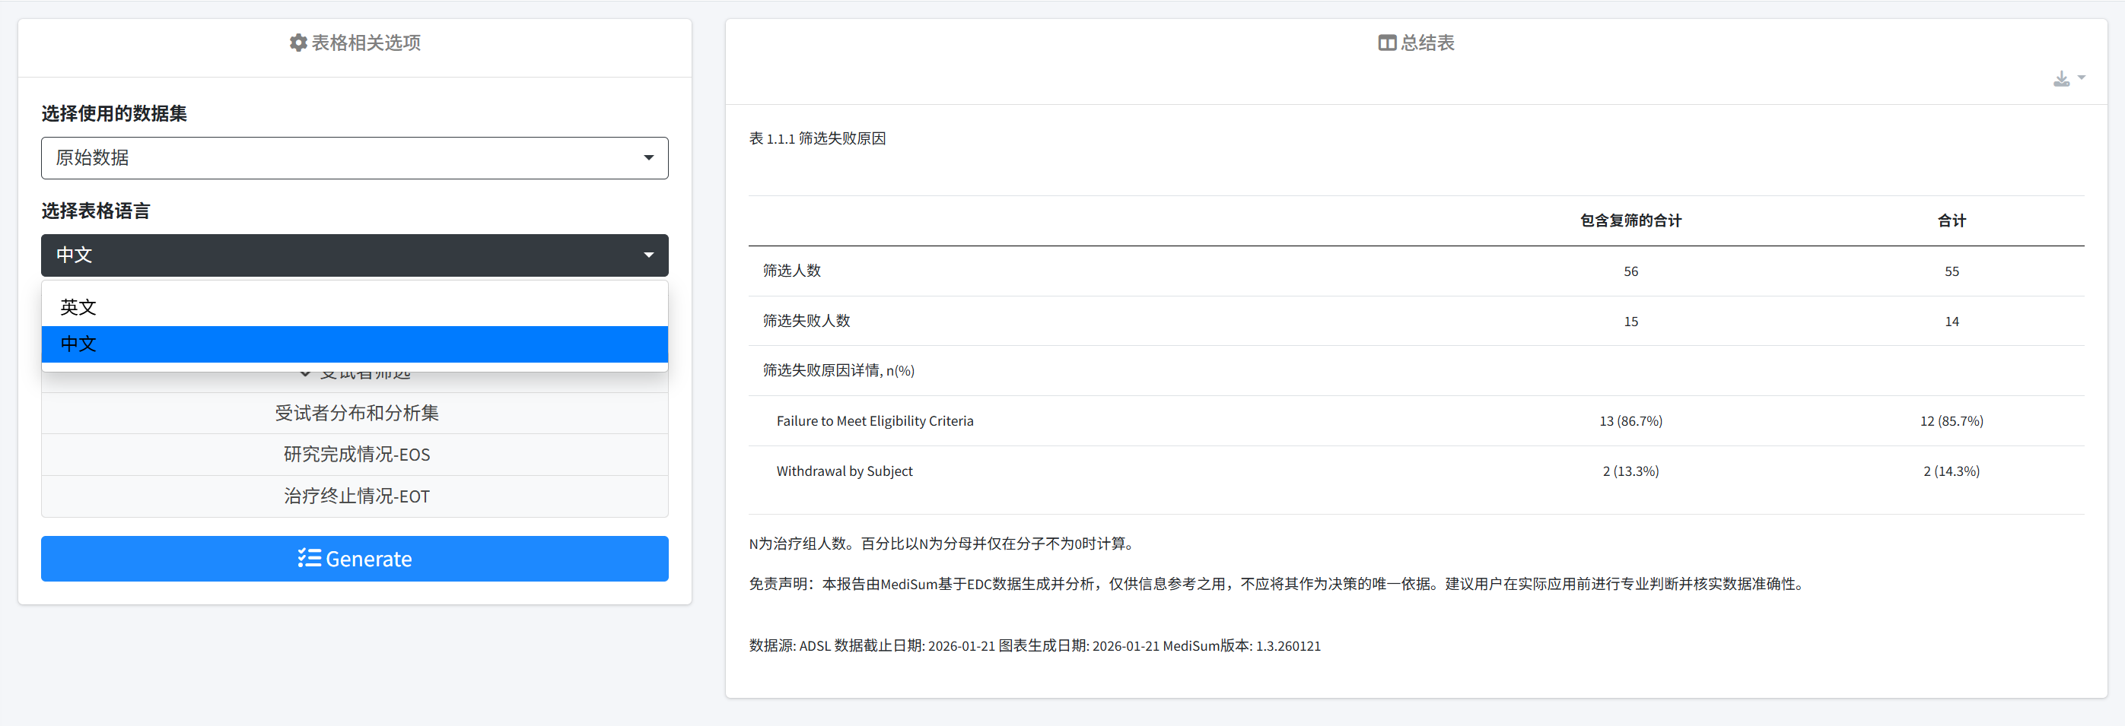Screen dimensions: 2125x726
Task: Click the gear icon beside 表格相关选项
Action: pos(297,43)
